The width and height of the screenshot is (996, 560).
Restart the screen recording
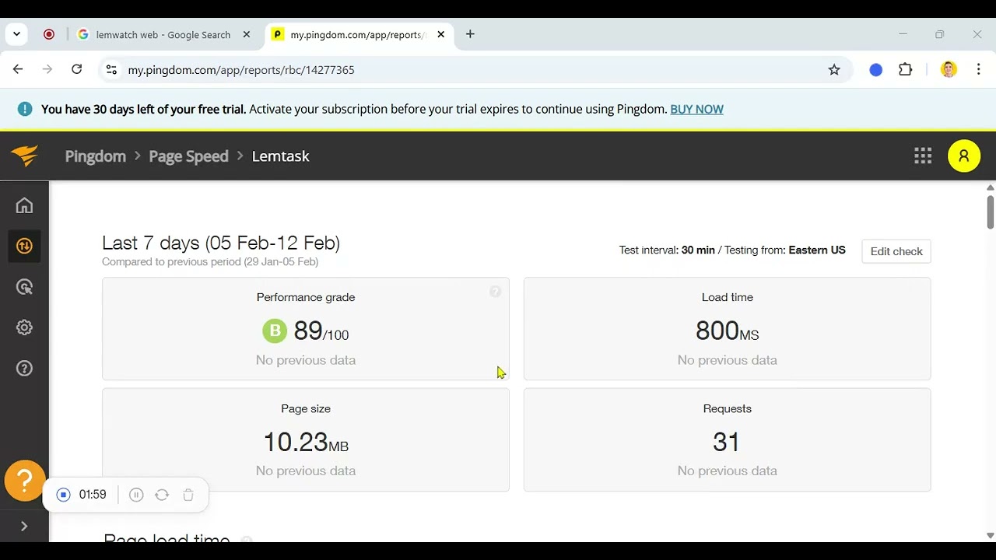pyautogui.click(x=162, y=495)
